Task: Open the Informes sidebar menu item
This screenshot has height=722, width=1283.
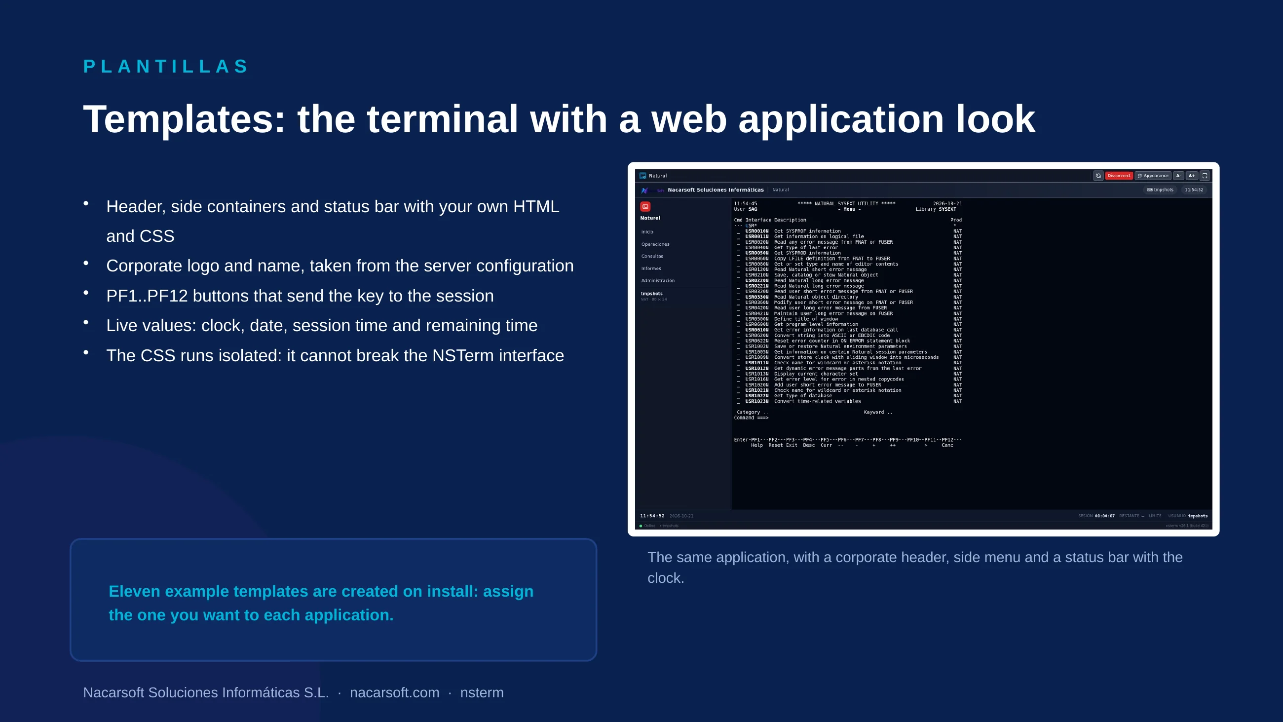Action: coord(651,268)
